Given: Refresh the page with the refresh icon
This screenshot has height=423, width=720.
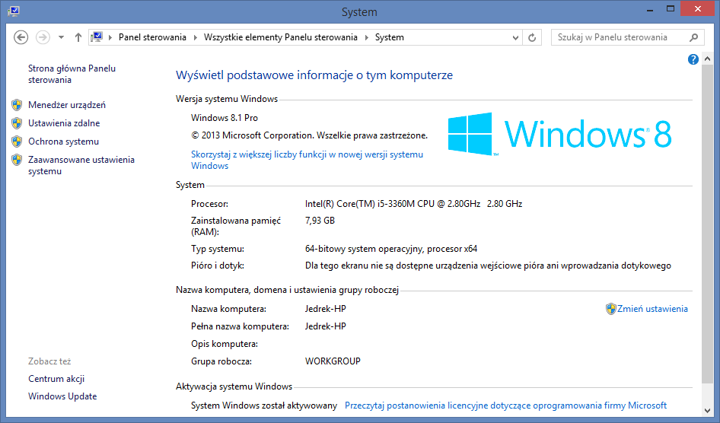Looking at the screenshot, I should tap(532, 37).
